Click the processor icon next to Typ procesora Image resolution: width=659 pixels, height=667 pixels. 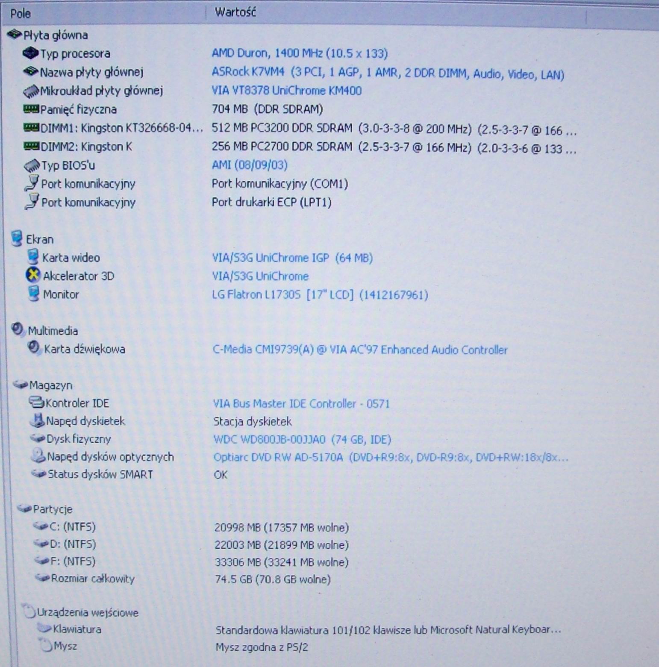(x=30, y=53)
